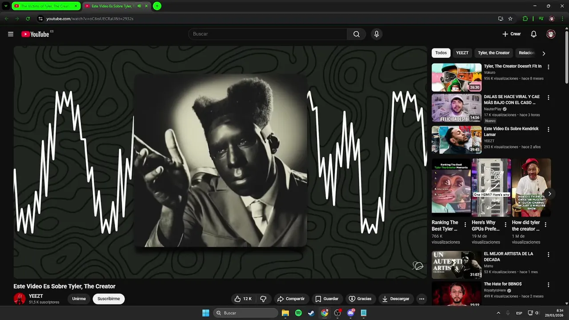Viewport: 569px width, 320px height.
Task: Select the 'Tyler, the Creator' filter chip
Action: pyautogui.click(x=494, y=53)
